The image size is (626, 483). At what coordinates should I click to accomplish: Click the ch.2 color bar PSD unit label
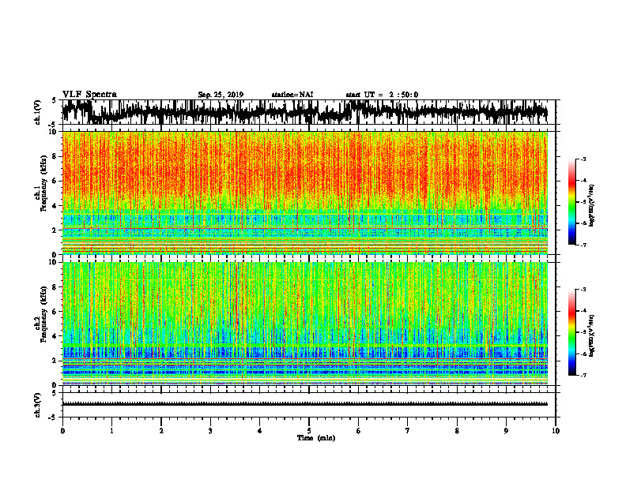click(592, 335)
